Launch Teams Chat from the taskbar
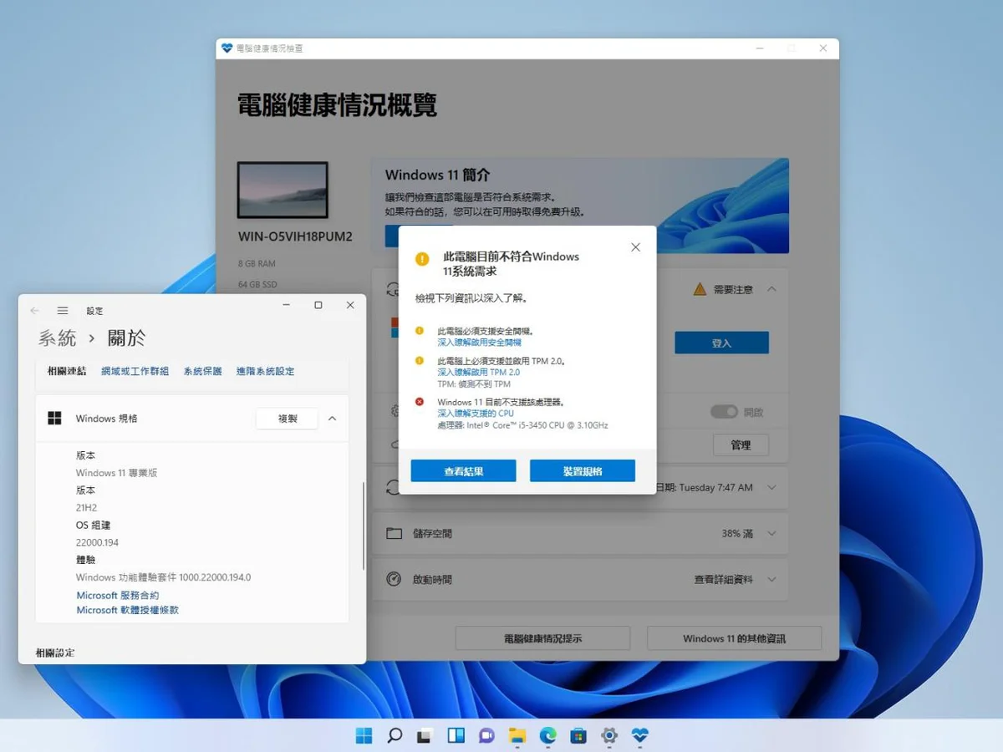Image resolution: width=1003 pixels, height=752 pixels. point(486,735)
